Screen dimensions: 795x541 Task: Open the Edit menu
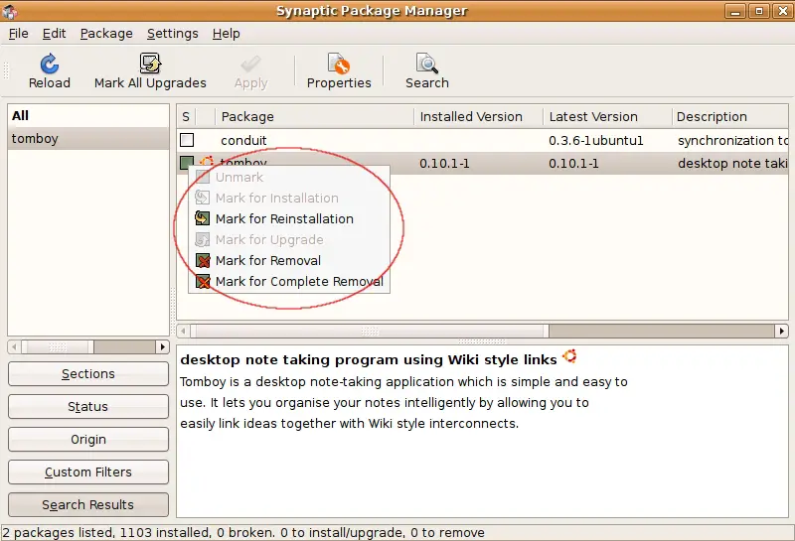click(x=55, y=34)
